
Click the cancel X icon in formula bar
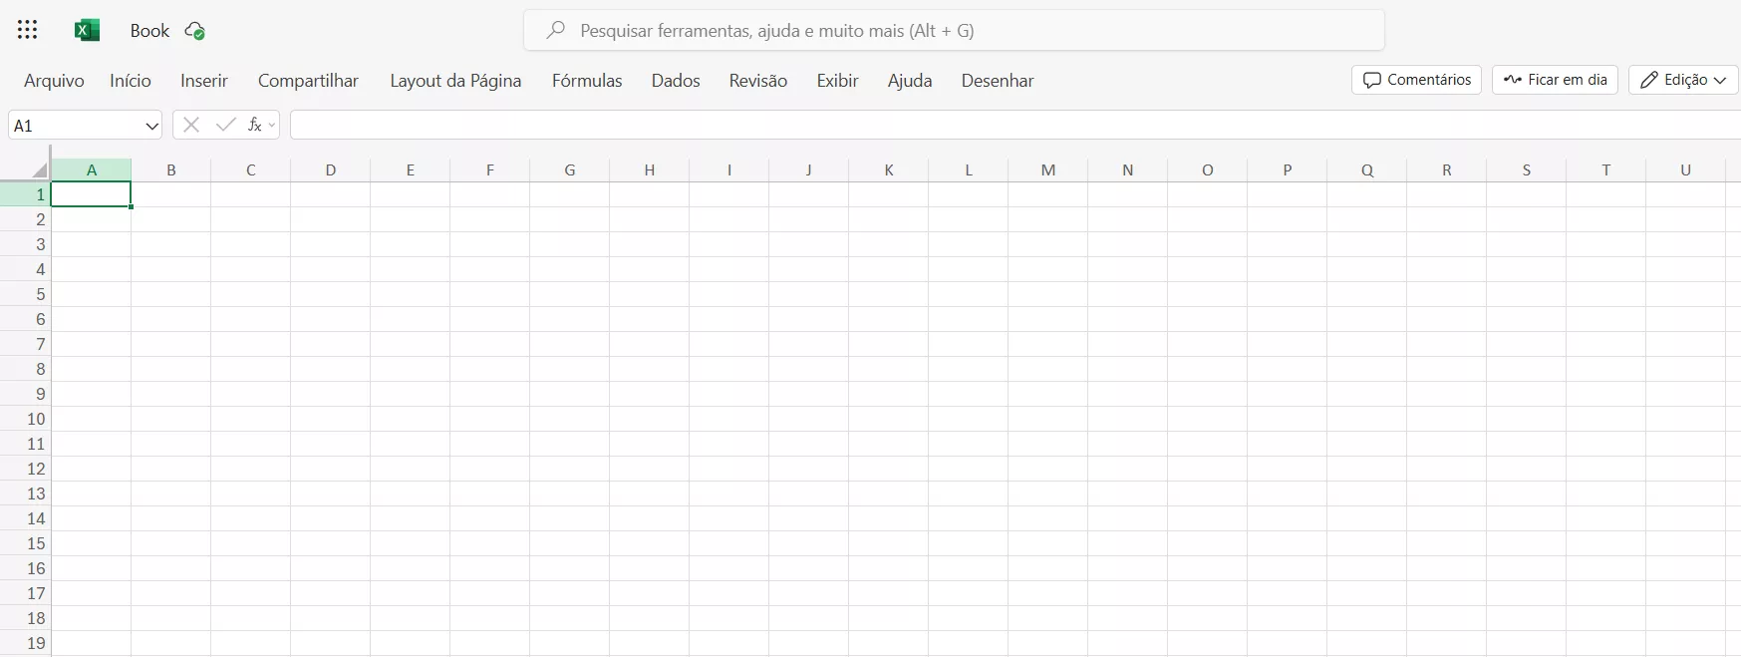[191, 125]
